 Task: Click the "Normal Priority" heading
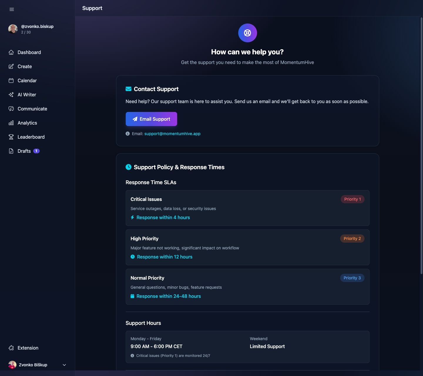pyautogui.click(x=147, y=278)
